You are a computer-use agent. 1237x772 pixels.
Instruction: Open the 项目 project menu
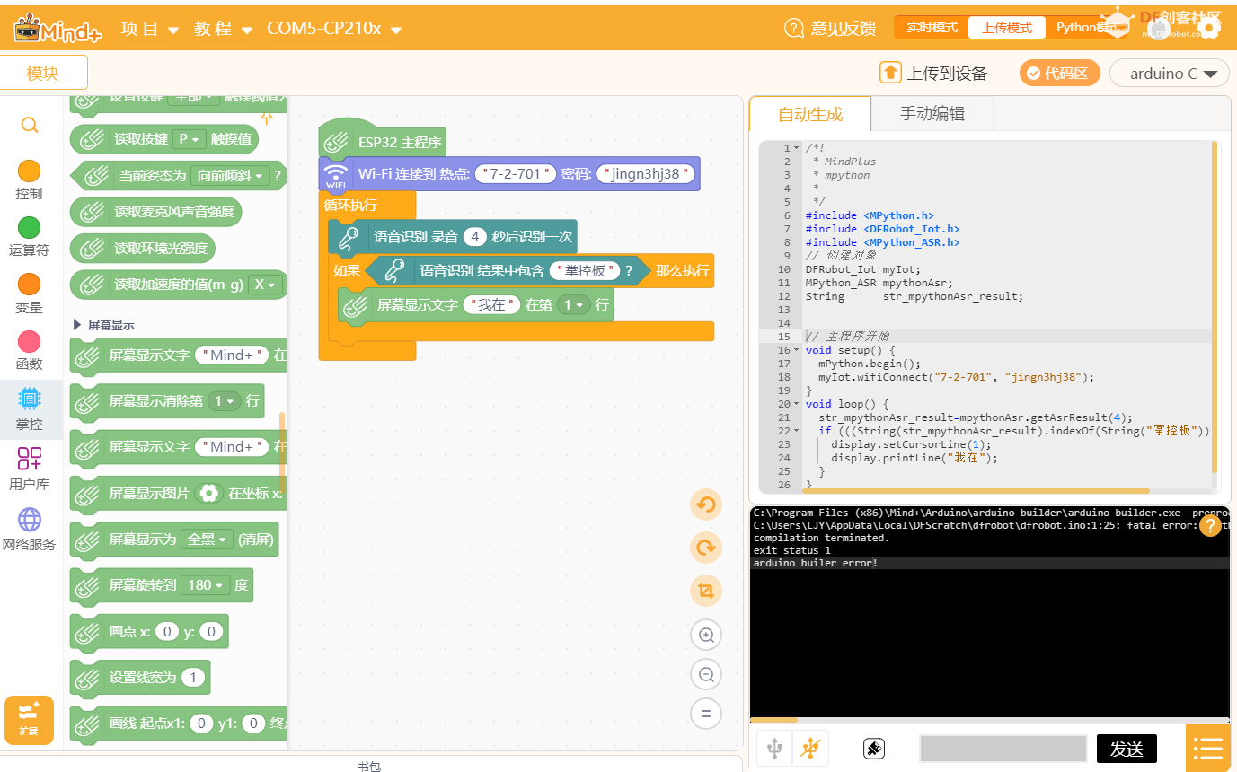click(150, 29)
